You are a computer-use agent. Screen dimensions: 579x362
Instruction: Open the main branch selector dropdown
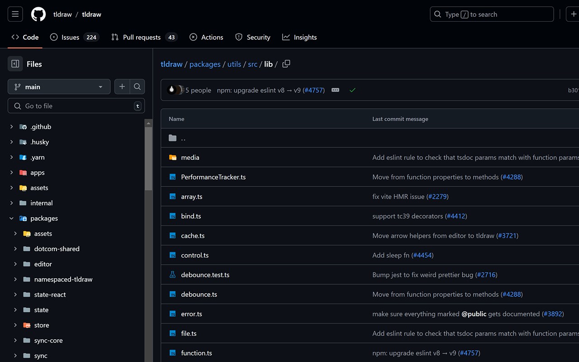[59, 87]
